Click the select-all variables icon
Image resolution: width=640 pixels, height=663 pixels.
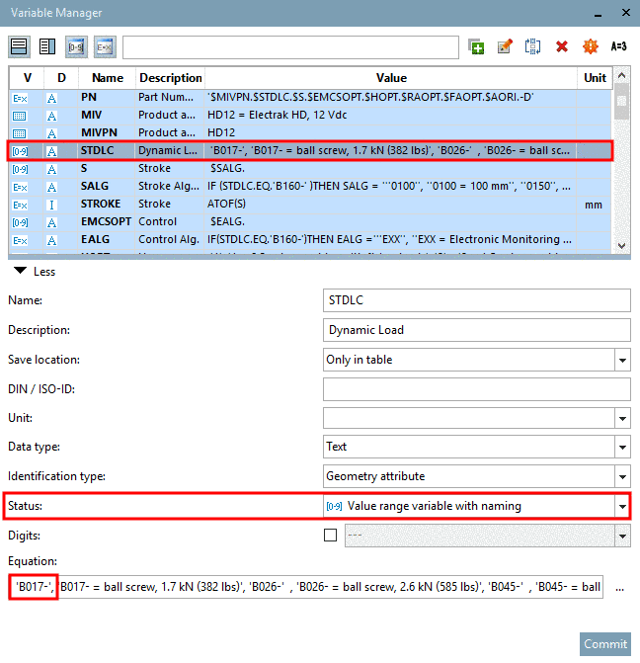click(532, 46)
